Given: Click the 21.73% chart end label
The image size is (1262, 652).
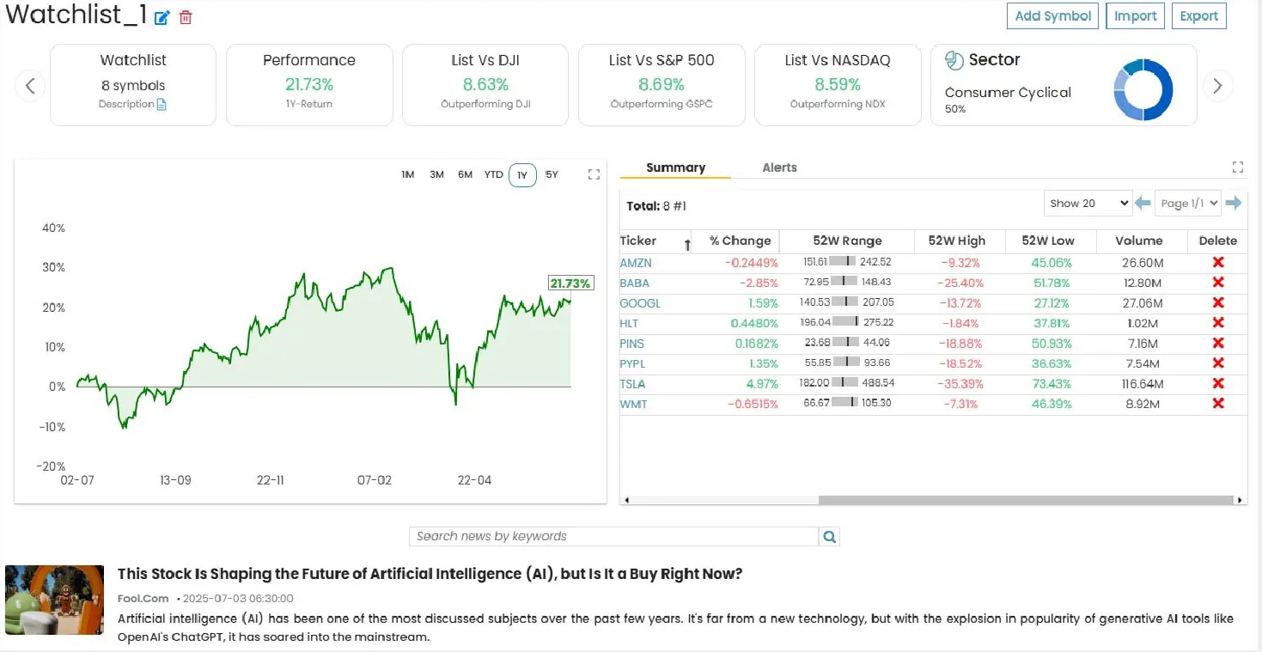Looking at the screenshot, I should pos(570,283).
